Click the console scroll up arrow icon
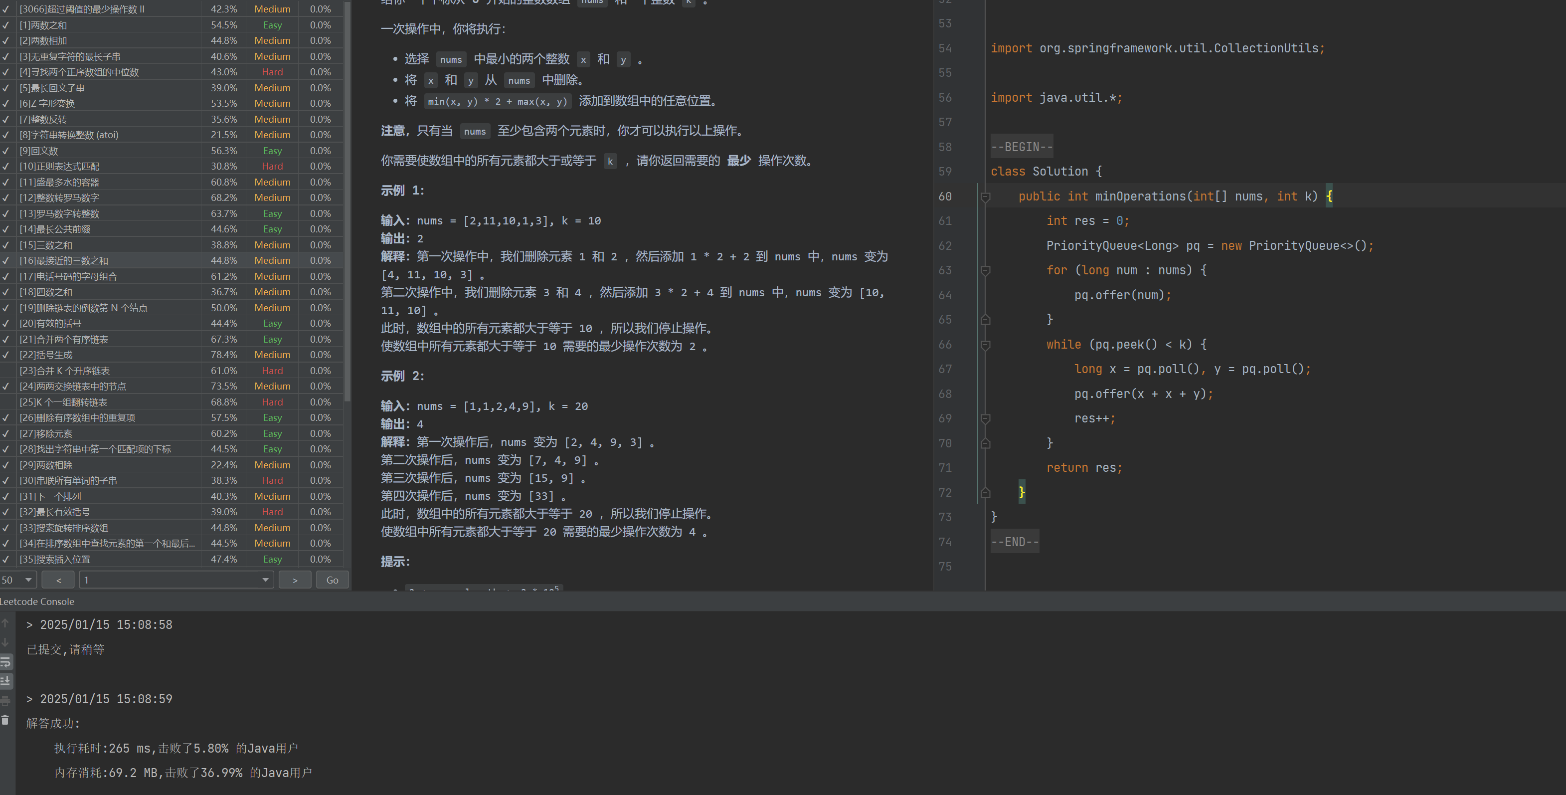The height and width of the screenshot is (795, 1566). click(5, 623)
